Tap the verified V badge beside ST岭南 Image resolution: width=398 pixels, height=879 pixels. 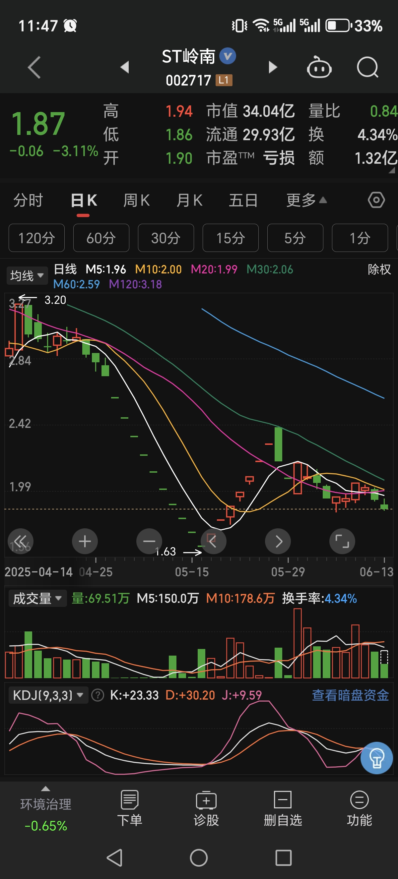(227, 56)
